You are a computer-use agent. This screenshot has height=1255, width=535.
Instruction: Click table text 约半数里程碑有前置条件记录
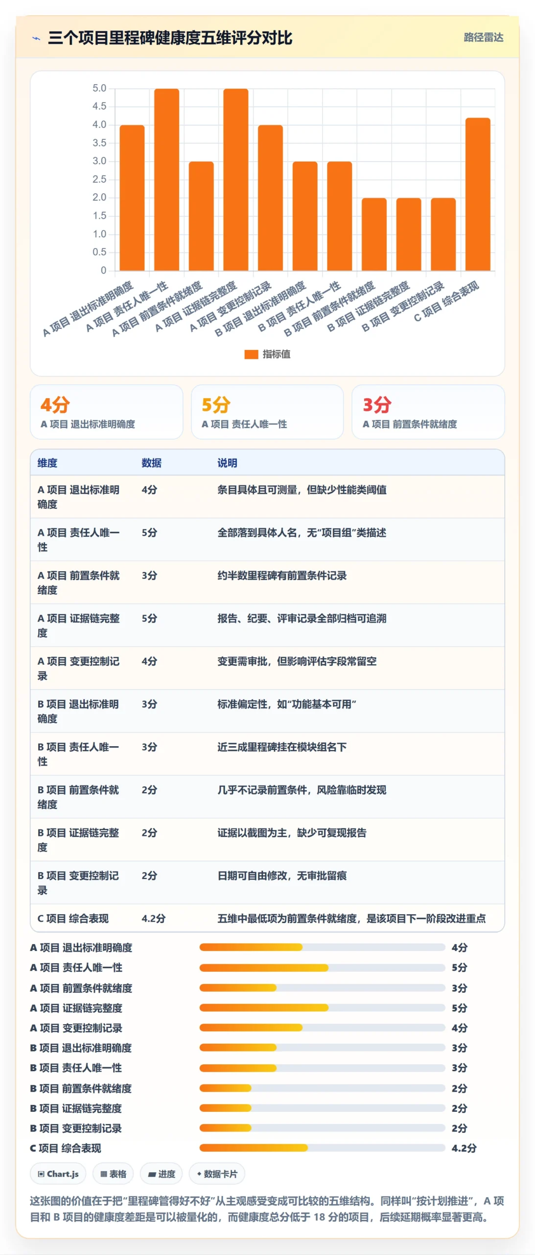[x=282, y=576]
